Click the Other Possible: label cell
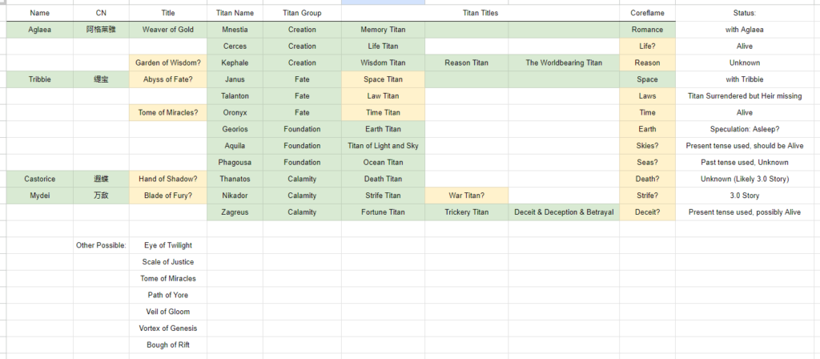Viewport: 820px width, 359px height. click(x=101, y=245)
